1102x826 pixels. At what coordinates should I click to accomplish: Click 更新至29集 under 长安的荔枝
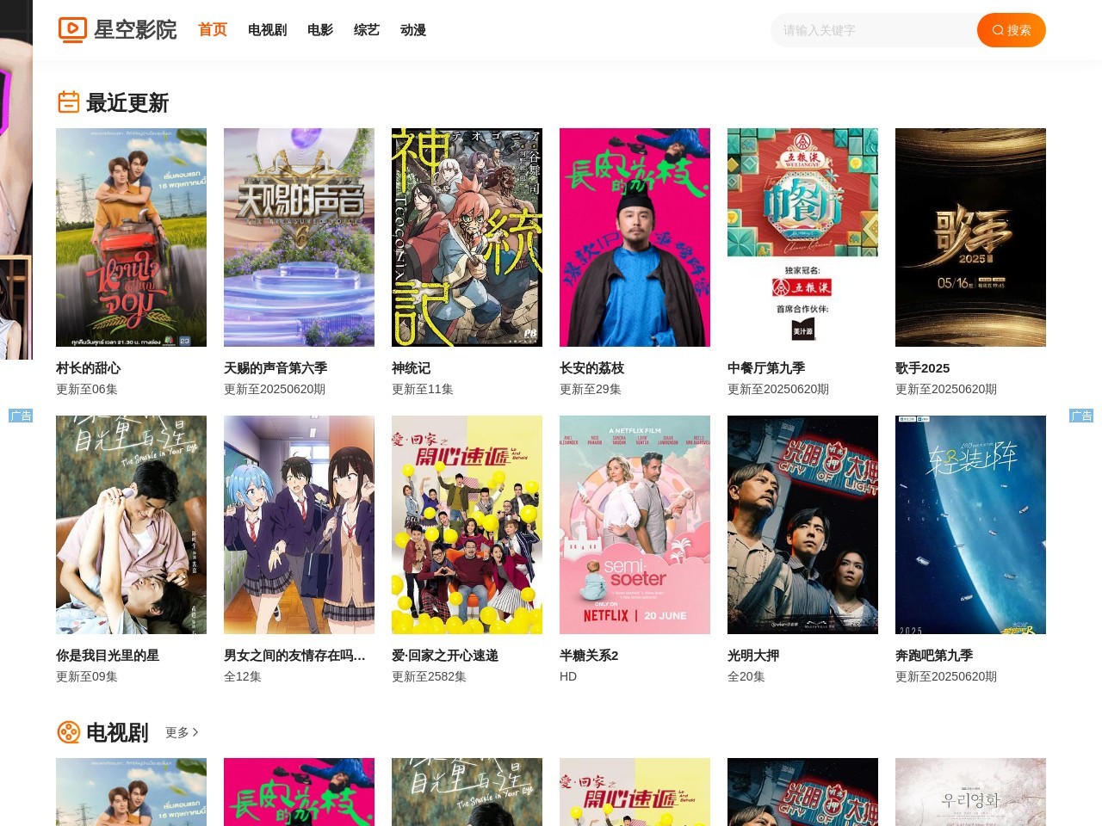coord(591,389)
